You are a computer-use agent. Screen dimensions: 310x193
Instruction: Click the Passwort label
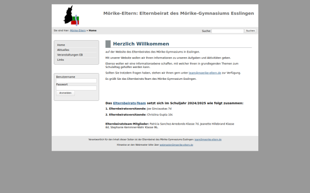pyautogui.click(x=61, y=84)
